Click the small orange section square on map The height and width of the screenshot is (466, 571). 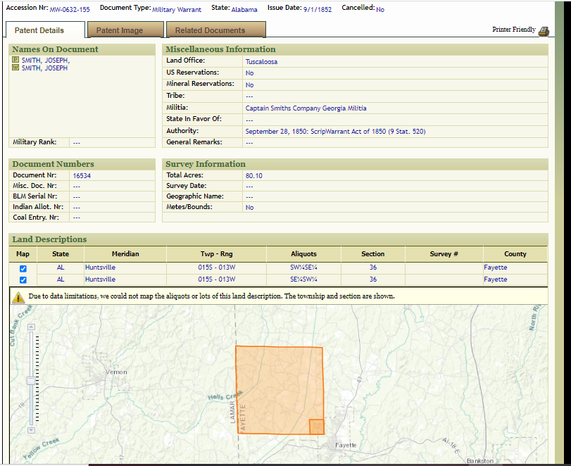point(317,427)
